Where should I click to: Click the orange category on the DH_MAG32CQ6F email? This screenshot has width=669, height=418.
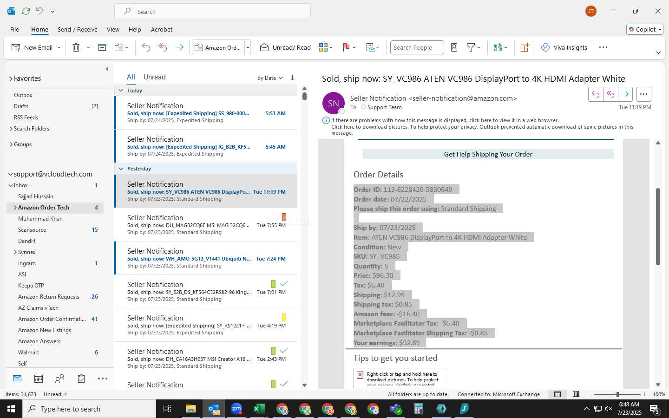coord(284,217)
